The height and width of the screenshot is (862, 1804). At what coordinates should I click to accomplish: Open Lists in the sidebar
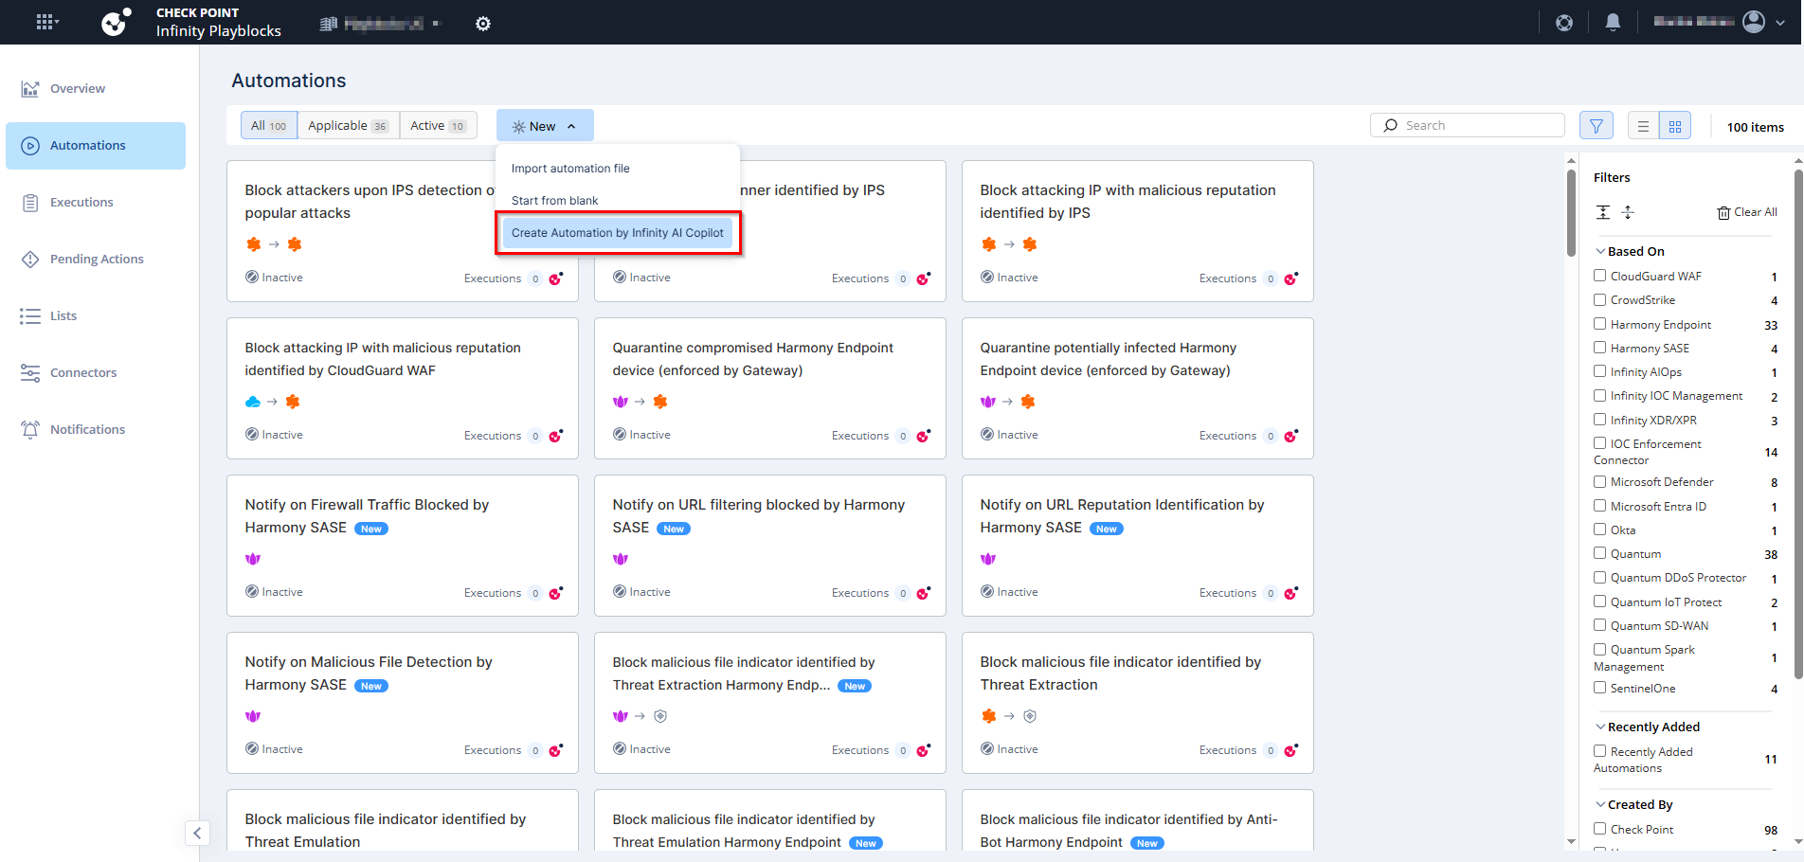[x=96, y=316]
